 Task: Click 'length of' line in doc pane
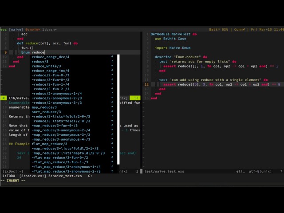18,135
